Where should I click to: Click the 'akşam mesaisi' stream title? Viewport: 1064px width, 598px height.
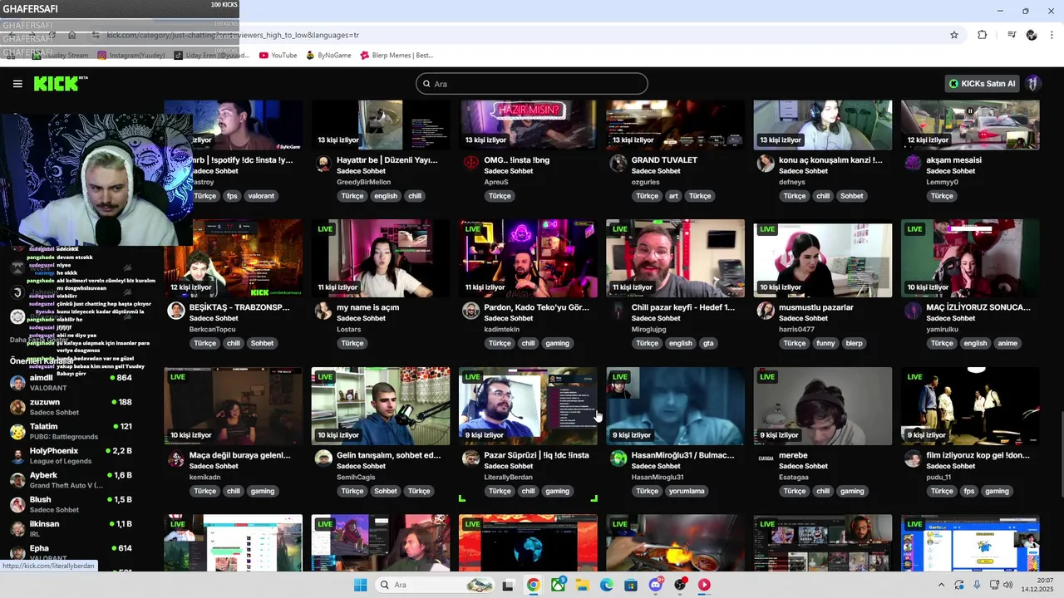pyautogui.click(x=953, y=160)
